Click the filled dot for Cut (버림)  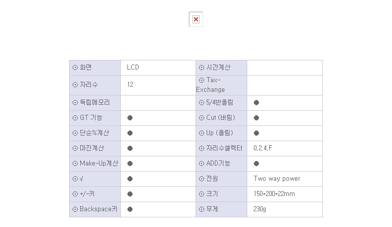tap(256, 118)
